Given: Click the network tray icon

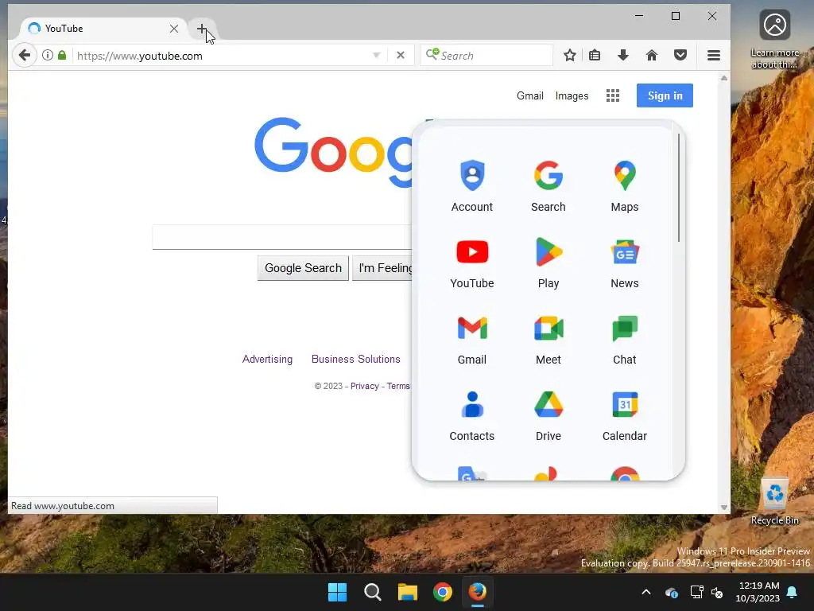Looking at the screenshot, I should 696,592.
